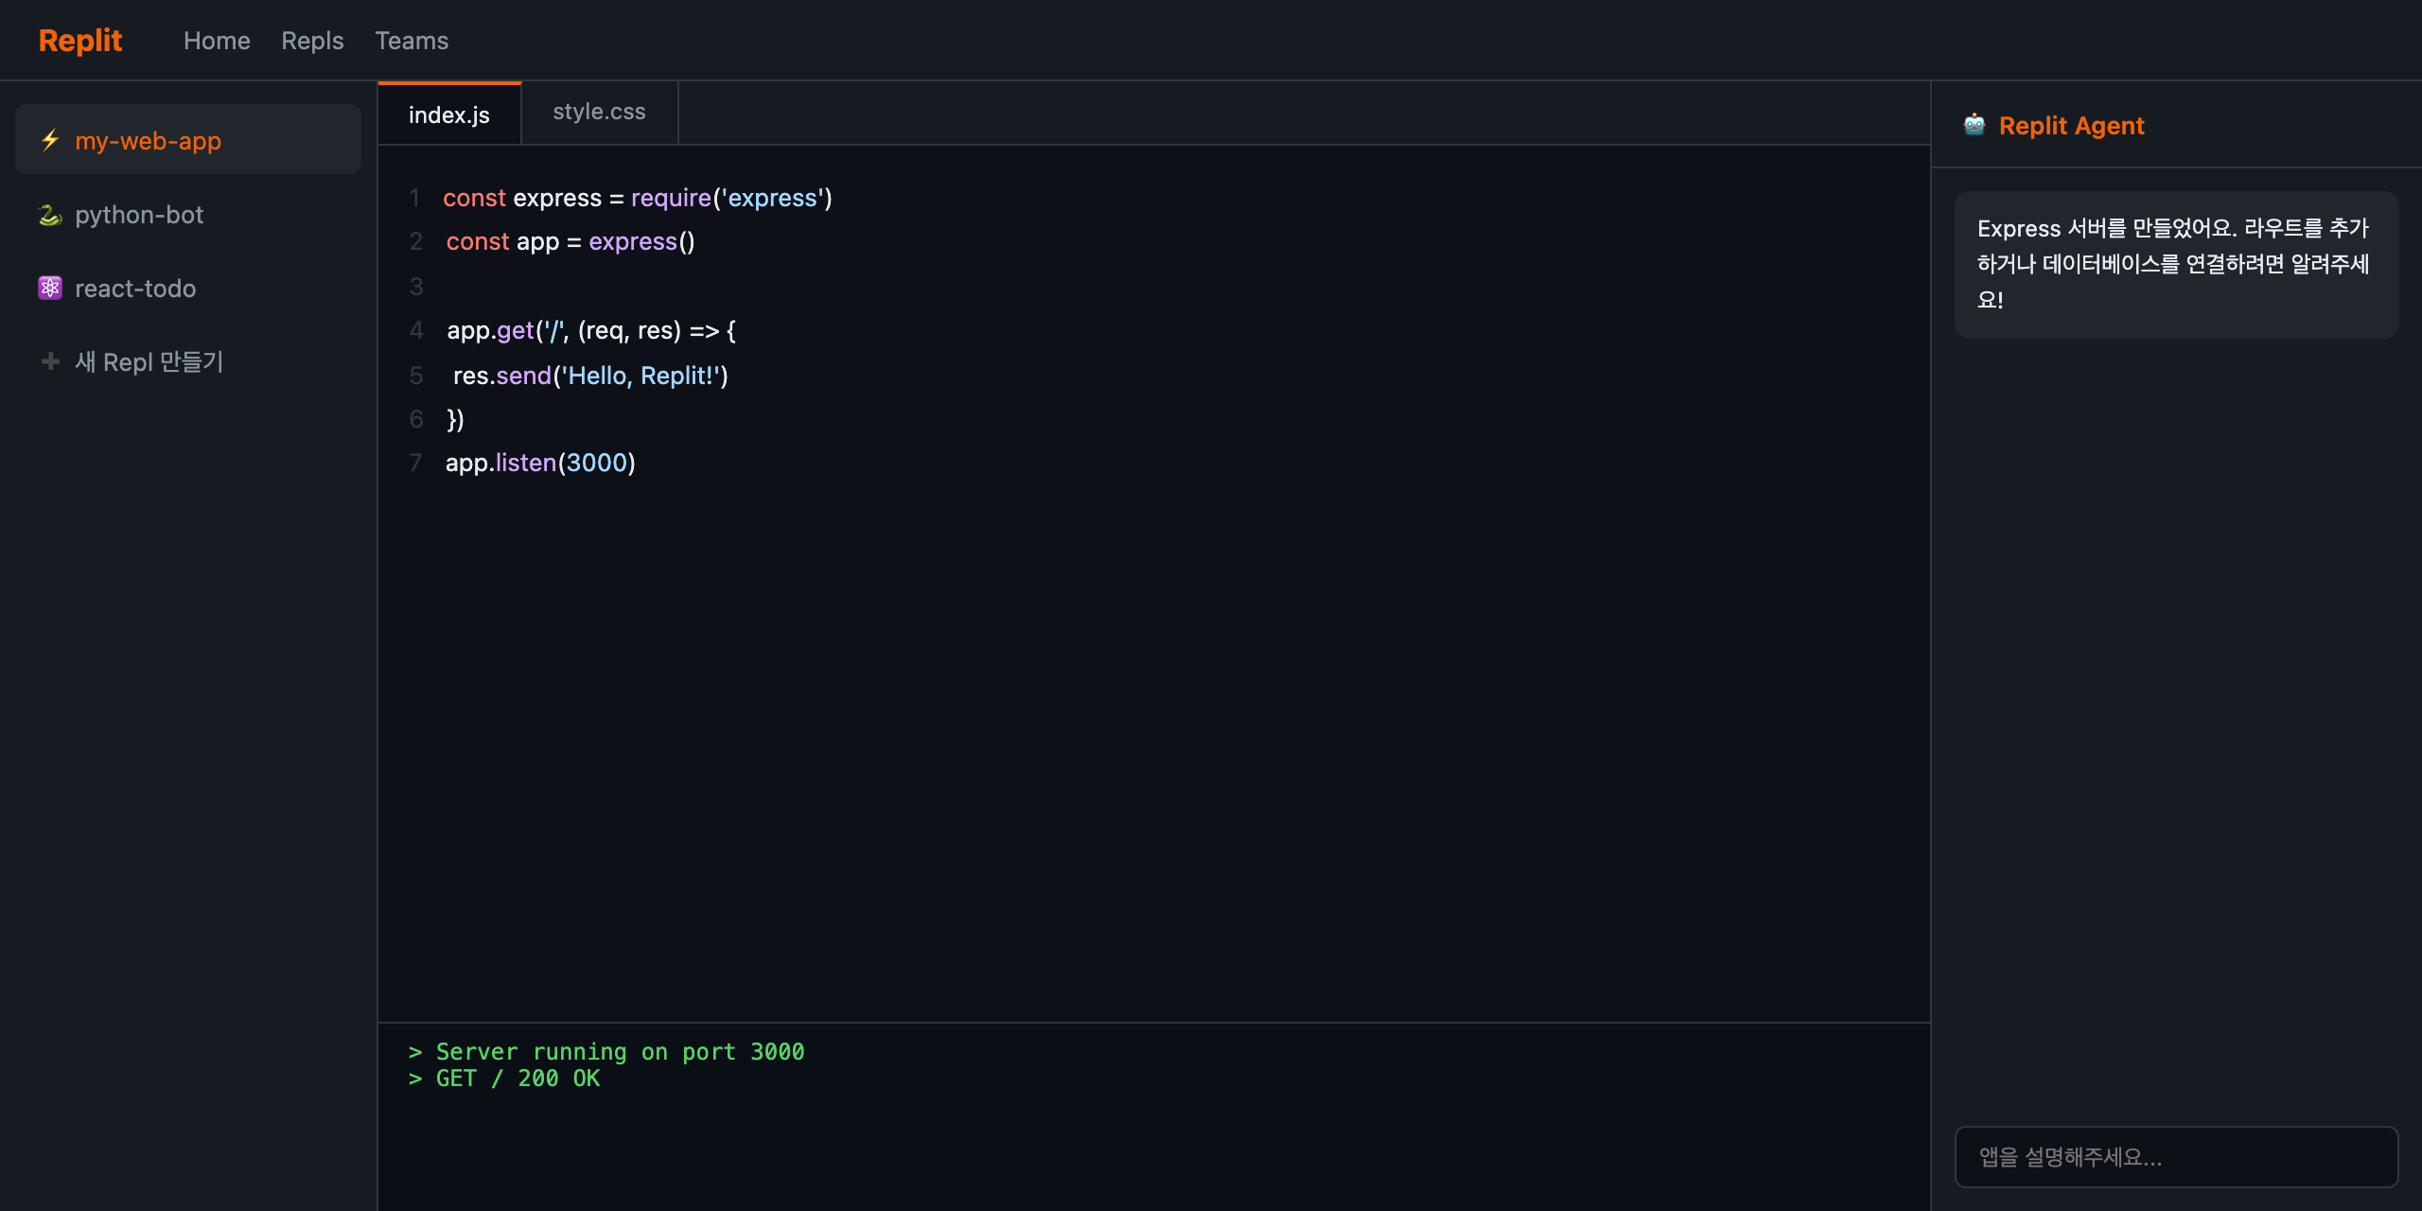The width and height of the screenshot is (2422, 1211).
Task: Click 새 Repl 만들기 to create a Repl
Action: click(x=188, y=361)
